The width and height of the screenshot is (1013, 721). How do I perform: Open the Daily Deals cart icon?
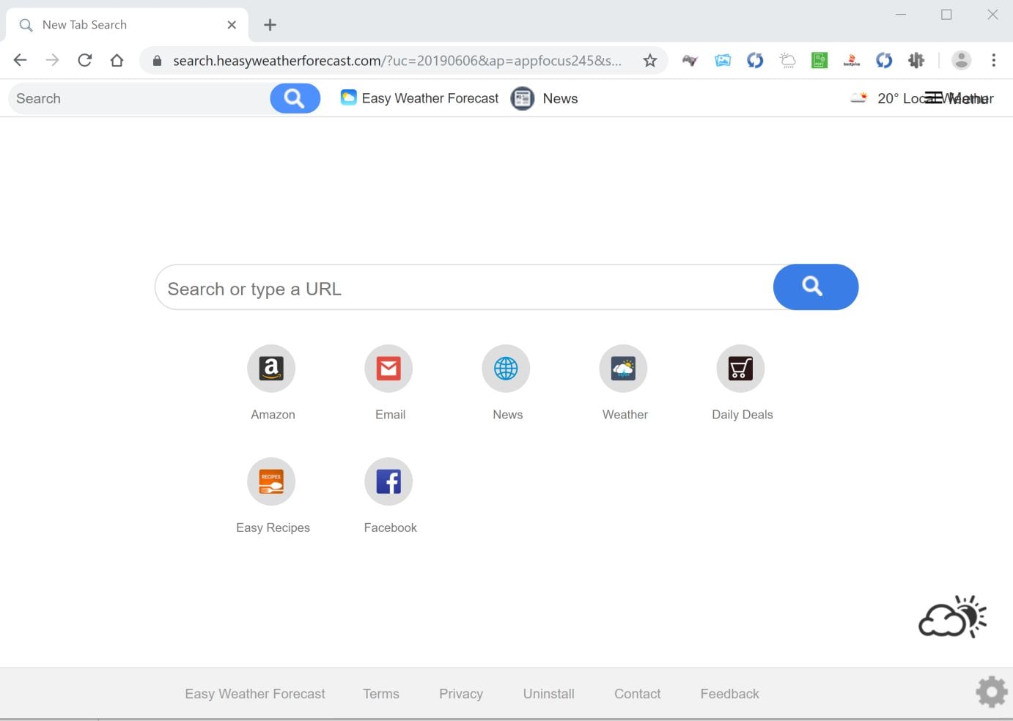click(740, 369)
